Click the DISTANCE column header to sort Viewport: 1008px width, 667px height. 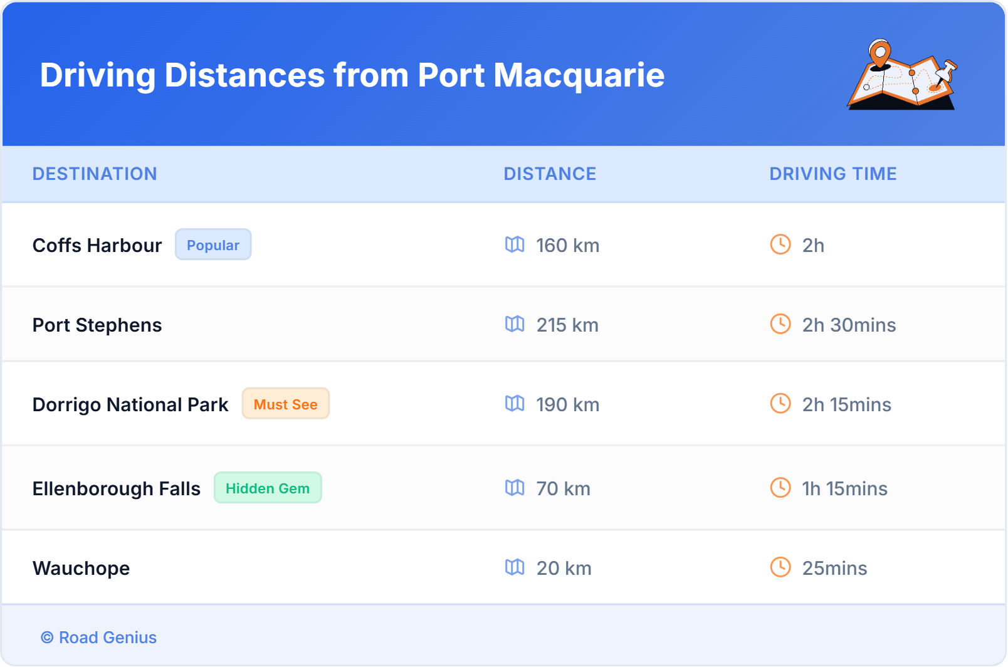(550, 174)
